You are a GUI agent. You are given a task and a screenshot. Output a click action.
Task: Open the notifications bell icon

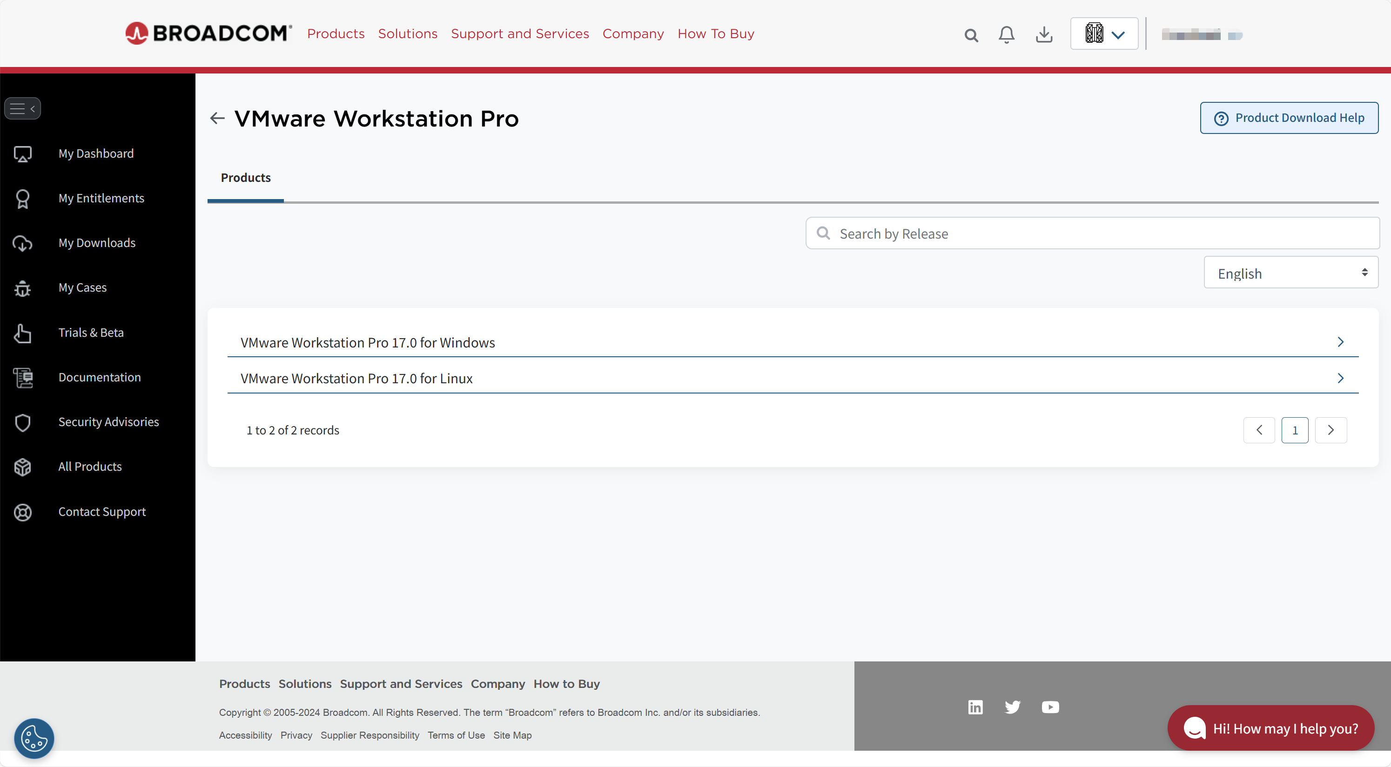click(1006, 34)
